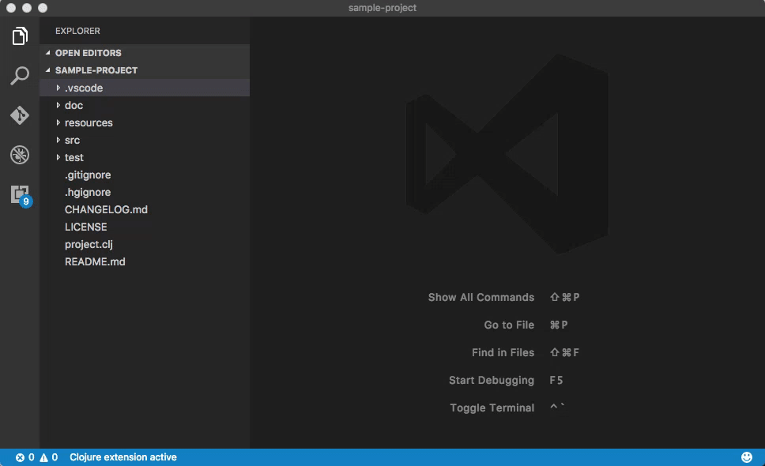Click the 'Start Debugging' hint text
765x466 pixels.
pos(492,380)
